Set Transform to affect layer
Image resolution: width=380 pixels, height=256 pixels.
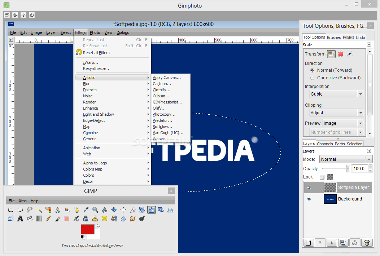tap(331, 54)
